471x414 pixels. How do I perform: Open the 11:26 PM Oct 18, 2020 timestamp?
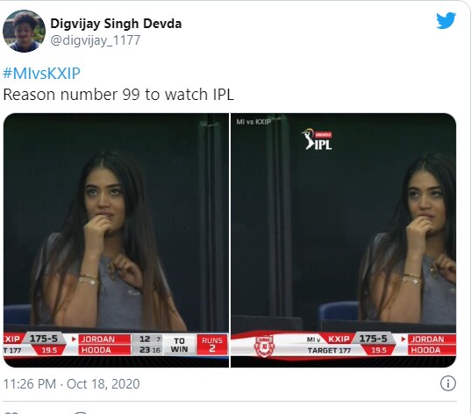[x=72, y=384]
